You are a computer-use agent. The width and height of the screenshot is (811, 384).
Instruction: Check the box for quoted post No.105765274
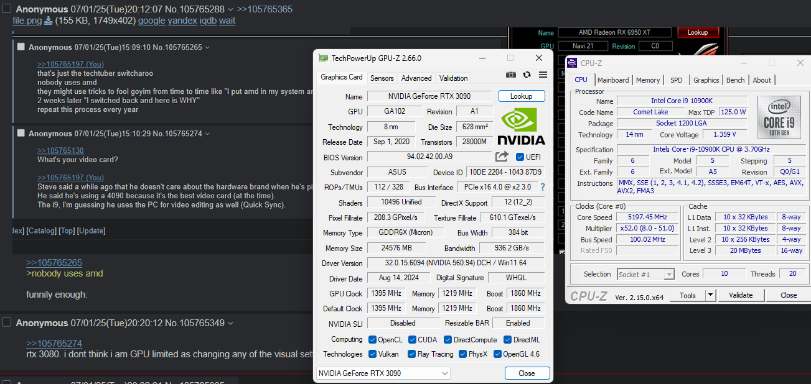pyautogui.click(x=21, y=133)
